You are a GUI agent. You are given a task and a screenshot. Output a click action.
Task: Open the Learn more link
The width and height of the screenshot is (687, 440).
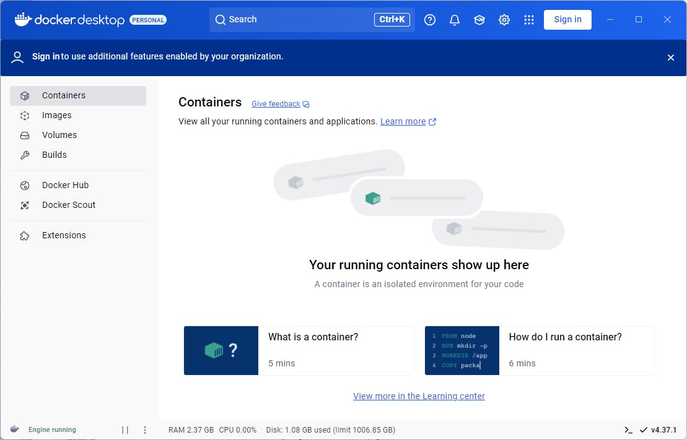[x=403, y=121]
